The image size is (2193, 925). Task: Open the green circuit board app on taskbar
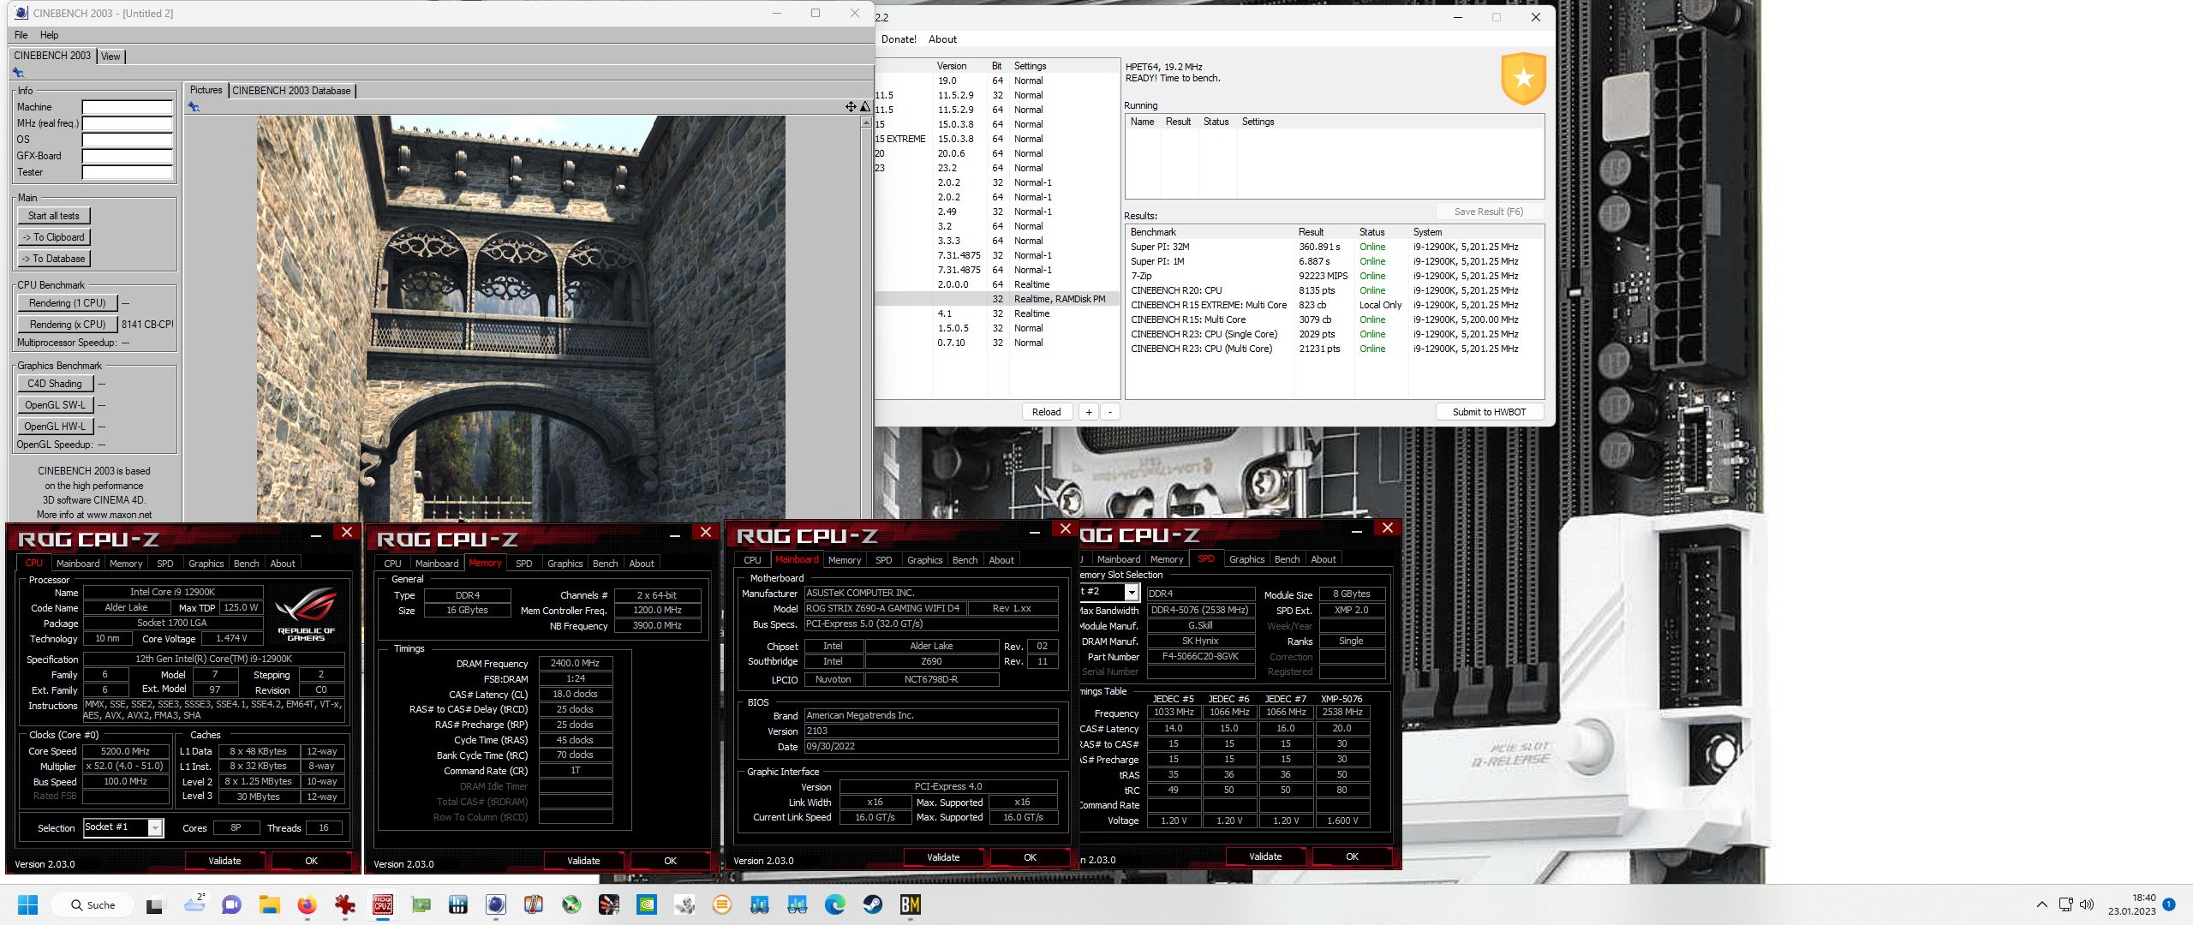(x=421, y=904)
